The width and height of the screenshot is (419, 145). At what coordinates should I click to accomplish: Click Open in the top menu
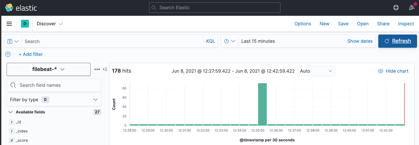(363, 24)
